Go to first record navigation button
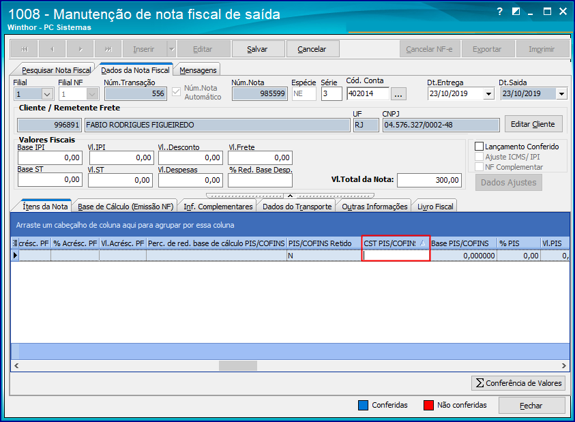The width and height of the screenshot is (575, 422). [x=25, y=49]
